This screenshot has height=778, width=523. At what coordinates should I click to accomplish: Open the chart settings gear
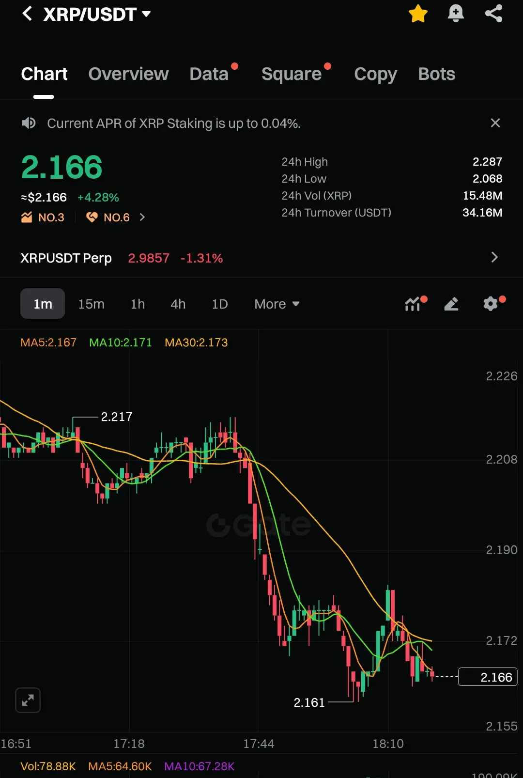coord(491,304)
